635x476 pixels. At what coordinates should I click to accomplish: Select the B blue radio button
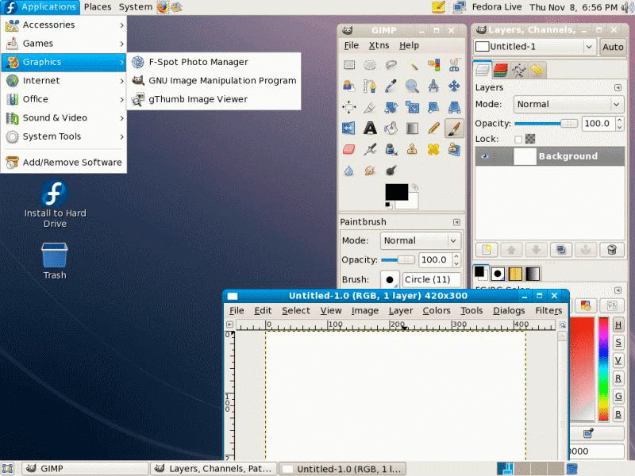click(618, 413)
